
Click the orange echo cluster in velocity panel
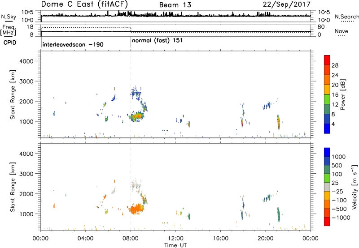coord(136,209)
